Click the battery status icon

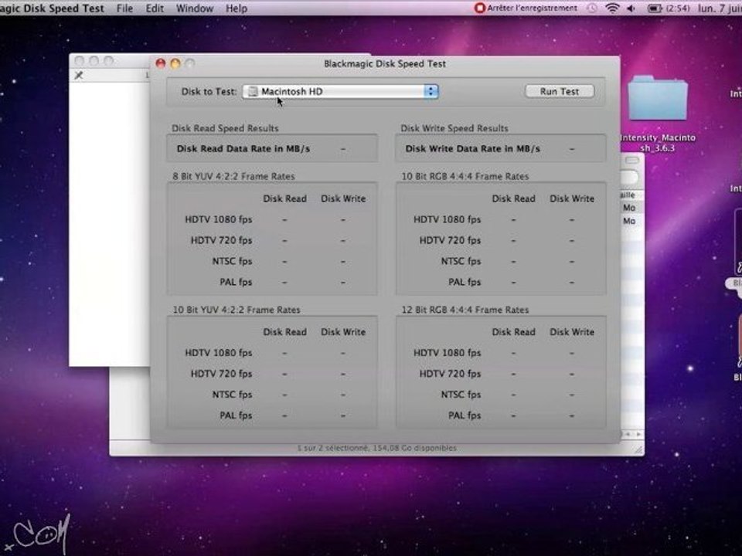click(655, 8)
